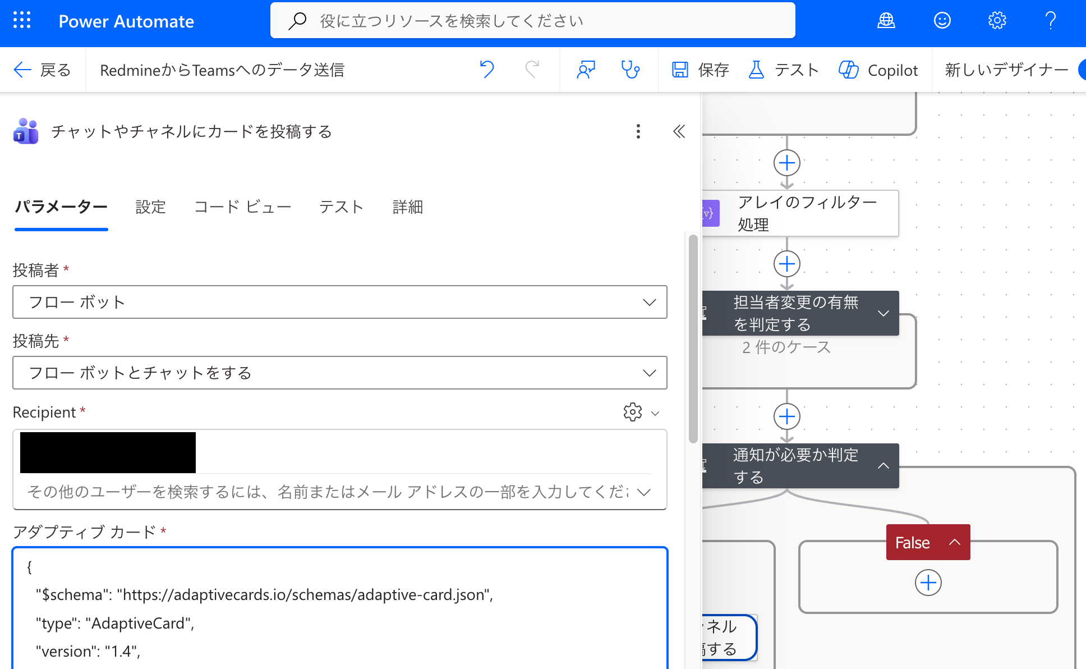Image resolution: width=1086 pixels, height=669 pixels.
Task: Select the 通知が必要か判定する condition
Action: click(800, 466)
